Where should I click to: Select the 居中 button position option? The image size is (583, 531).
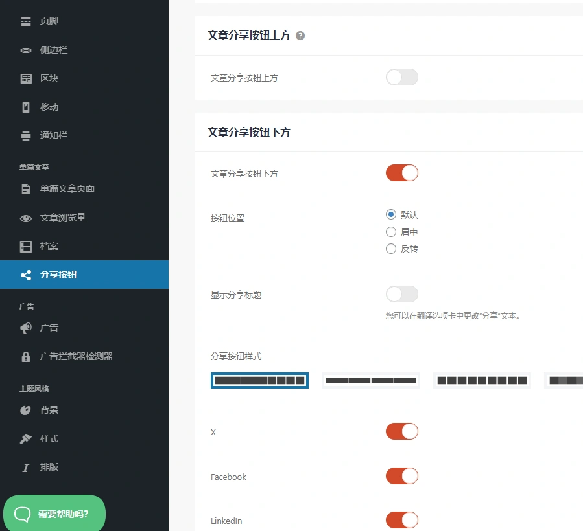(x=391, y=232)
